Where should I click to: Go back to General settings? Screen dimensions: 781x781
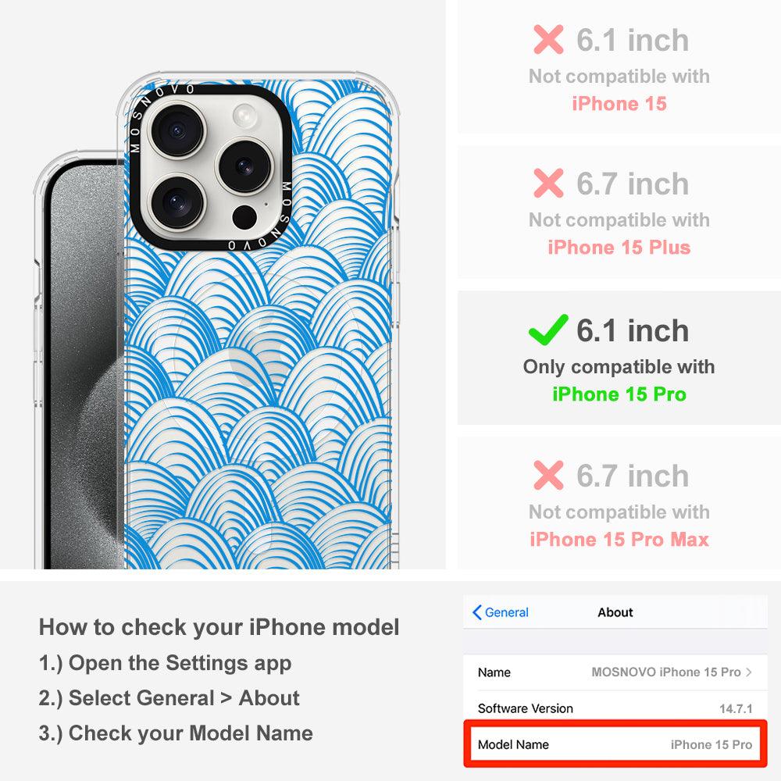(x=501, y=612)
